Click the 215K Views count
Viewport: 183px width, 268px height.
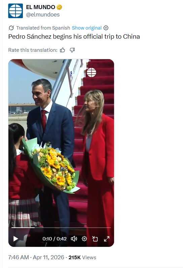82,257
